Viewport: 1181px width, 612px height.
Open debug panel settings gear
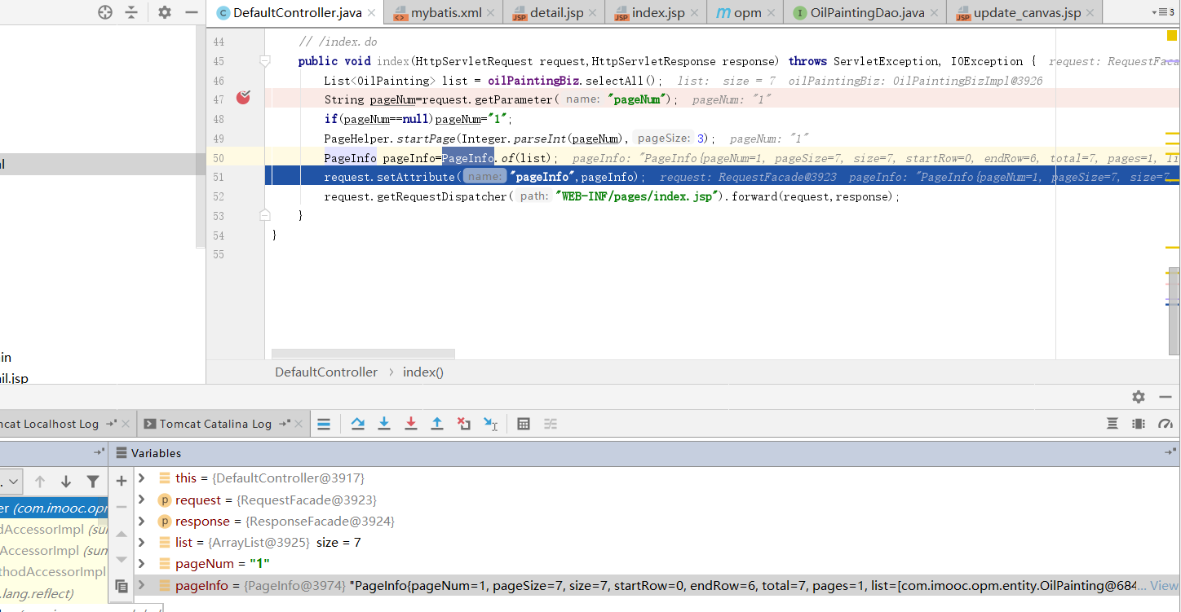coord(1139,397)
